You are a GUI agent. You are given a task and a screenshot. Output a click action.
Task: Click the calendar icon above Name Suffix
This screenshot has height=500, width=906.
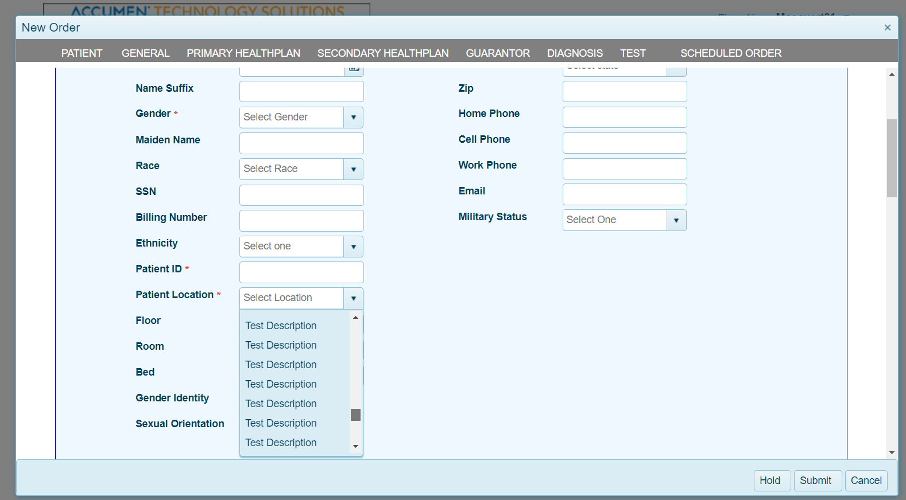point(354,69)
